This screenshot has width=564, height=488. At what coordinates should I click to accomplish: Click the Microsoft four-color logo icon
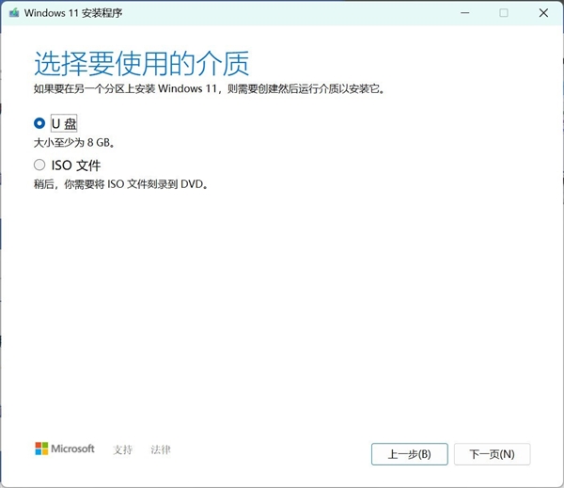pos(41,449)
